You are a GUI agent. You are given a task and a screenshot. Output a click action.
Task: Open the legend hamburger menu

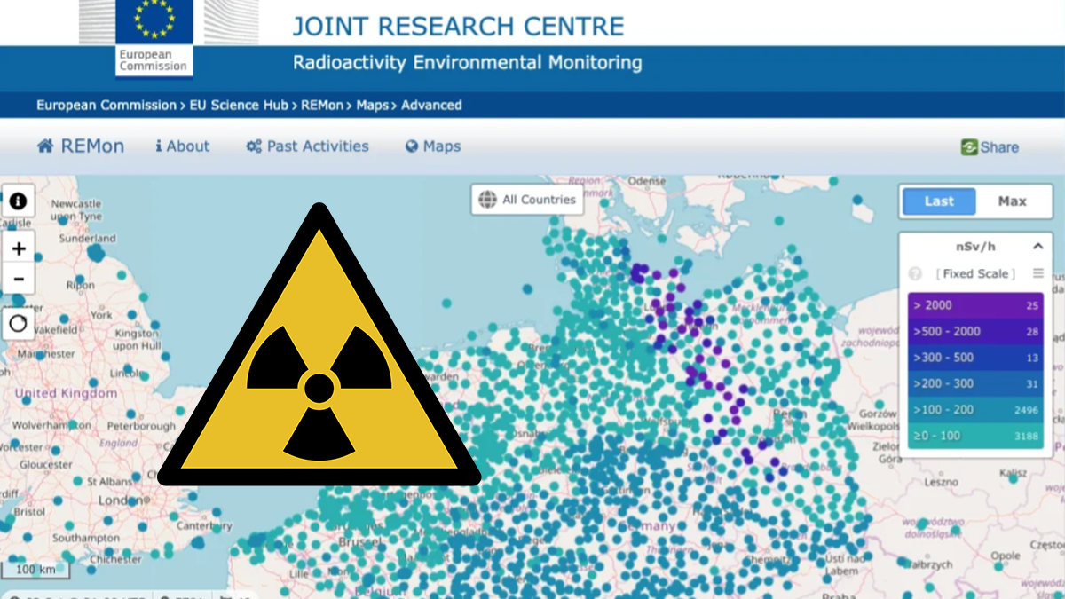[x=1037, y=274]
